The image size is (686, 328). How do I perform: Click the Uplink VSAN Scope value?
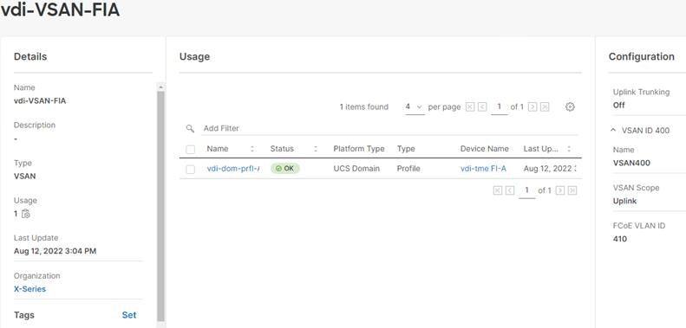pos(624,202)
